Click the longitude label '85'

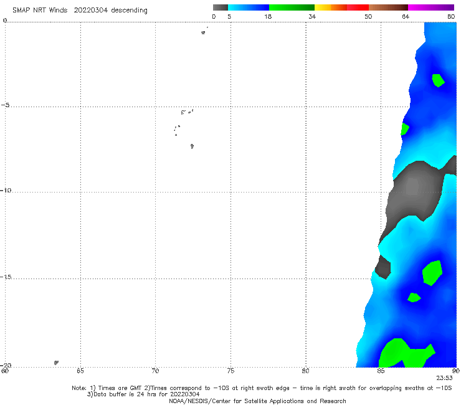click(381, 371)
